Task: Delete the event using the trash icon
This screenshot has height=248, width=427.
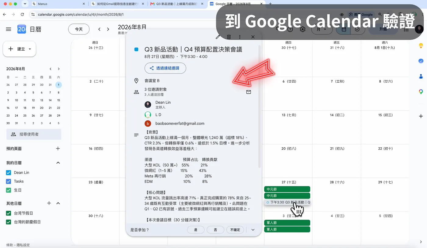Action: tap(229, 37)
